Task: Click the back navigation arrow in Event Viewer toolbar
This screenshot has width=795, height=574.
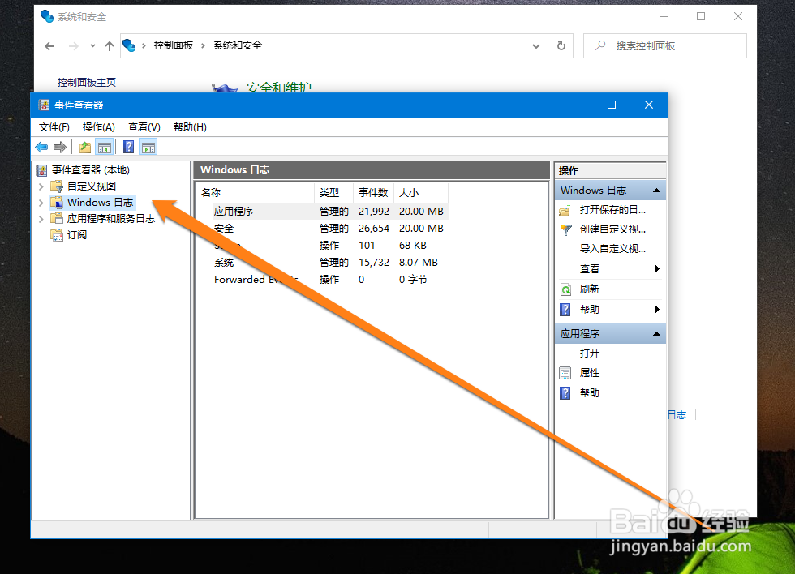Action: pos(41,146)
